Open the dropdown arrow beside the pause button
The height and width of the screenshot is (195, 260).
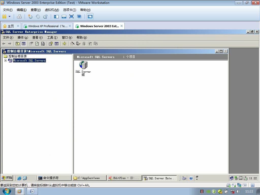point(9,17)
